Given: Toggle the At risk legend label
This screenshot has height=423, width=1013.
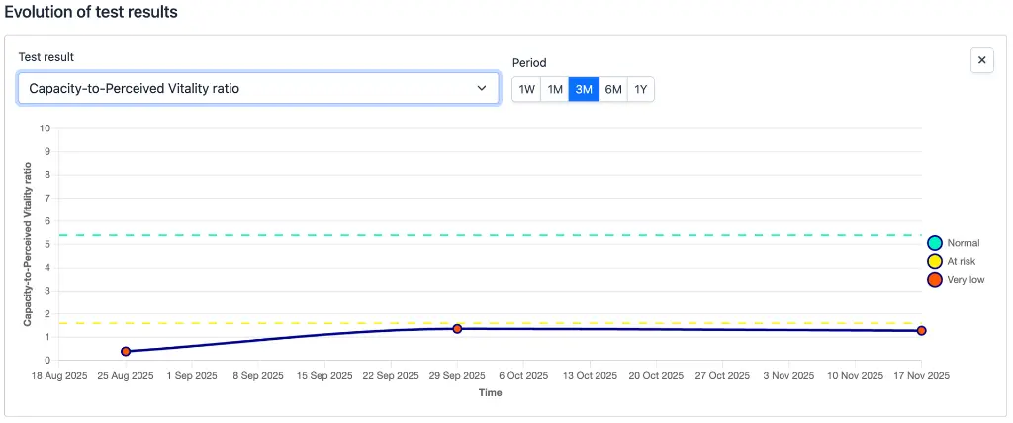Looking at the screenshot, I should [962, 261].
